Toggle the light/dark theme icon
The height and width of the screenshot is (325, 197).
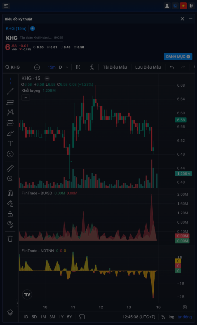[175, 6]
